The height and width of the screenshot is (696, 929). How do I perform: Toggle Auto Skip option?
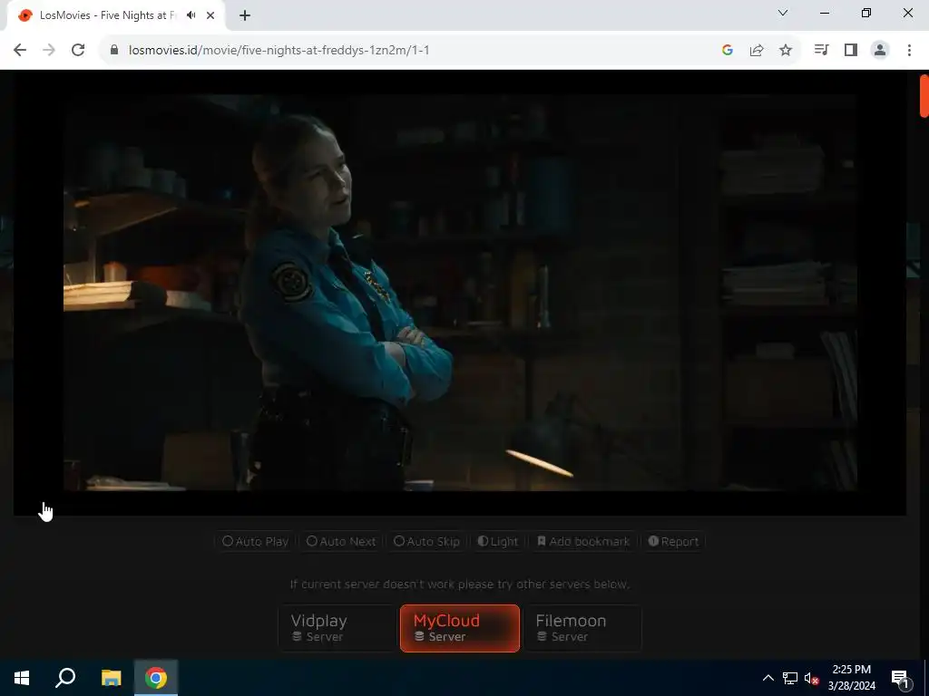click(x=426, y=542)
